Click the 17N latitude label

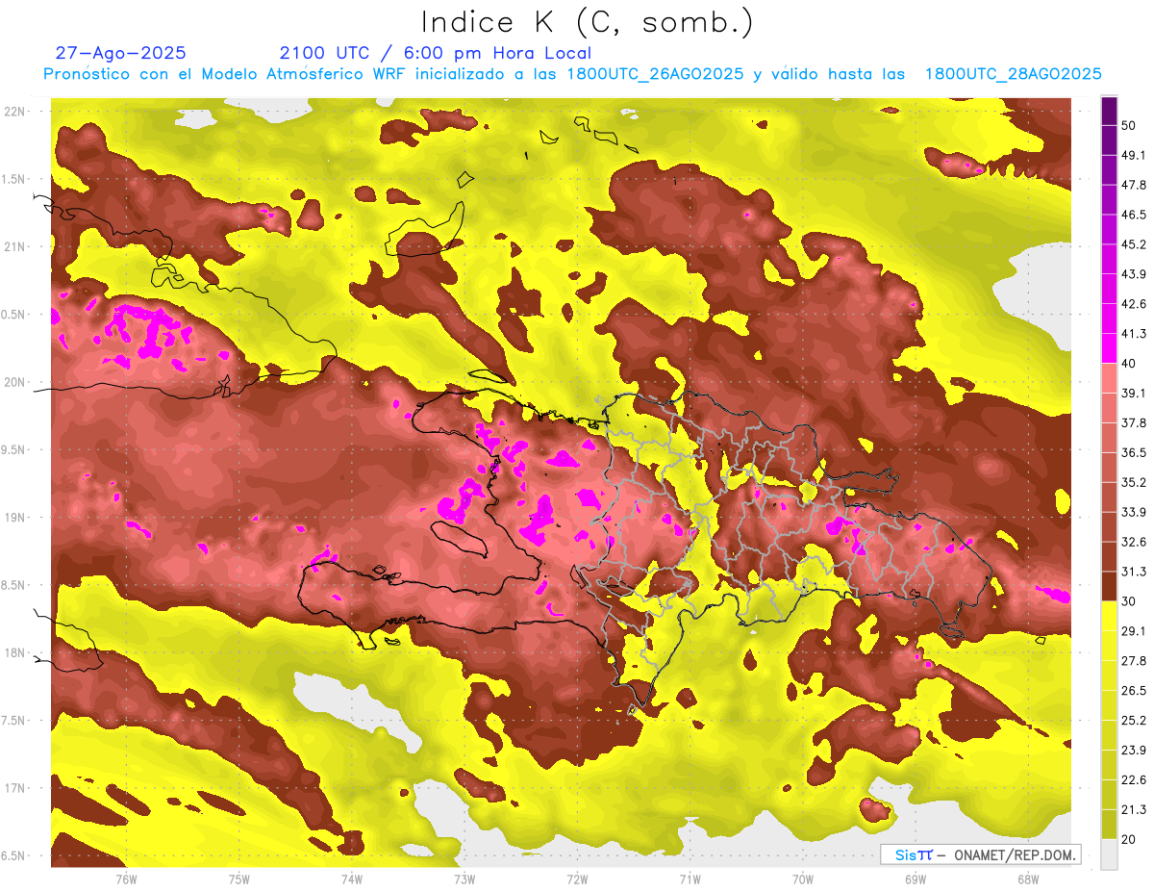15,789
